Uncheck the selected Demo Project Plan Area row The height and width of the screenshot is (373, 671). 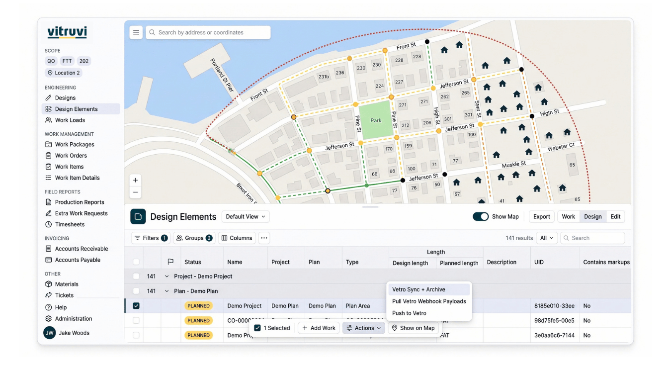click(136, 306)
